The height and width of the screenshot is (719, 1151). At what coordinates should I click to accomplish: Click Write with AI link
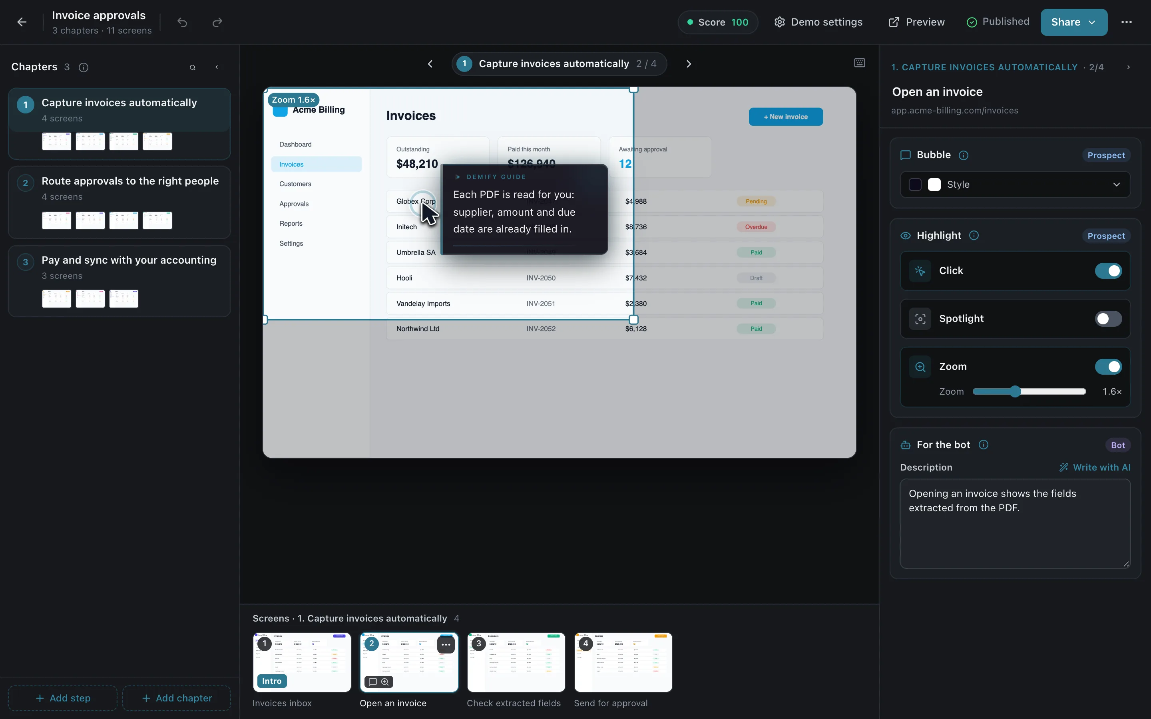click(1095, 467)
